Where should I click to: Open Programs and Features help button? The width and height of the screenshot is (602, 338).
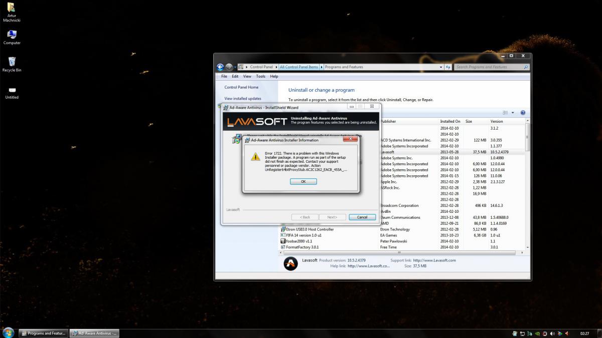(x=523, y=113)
